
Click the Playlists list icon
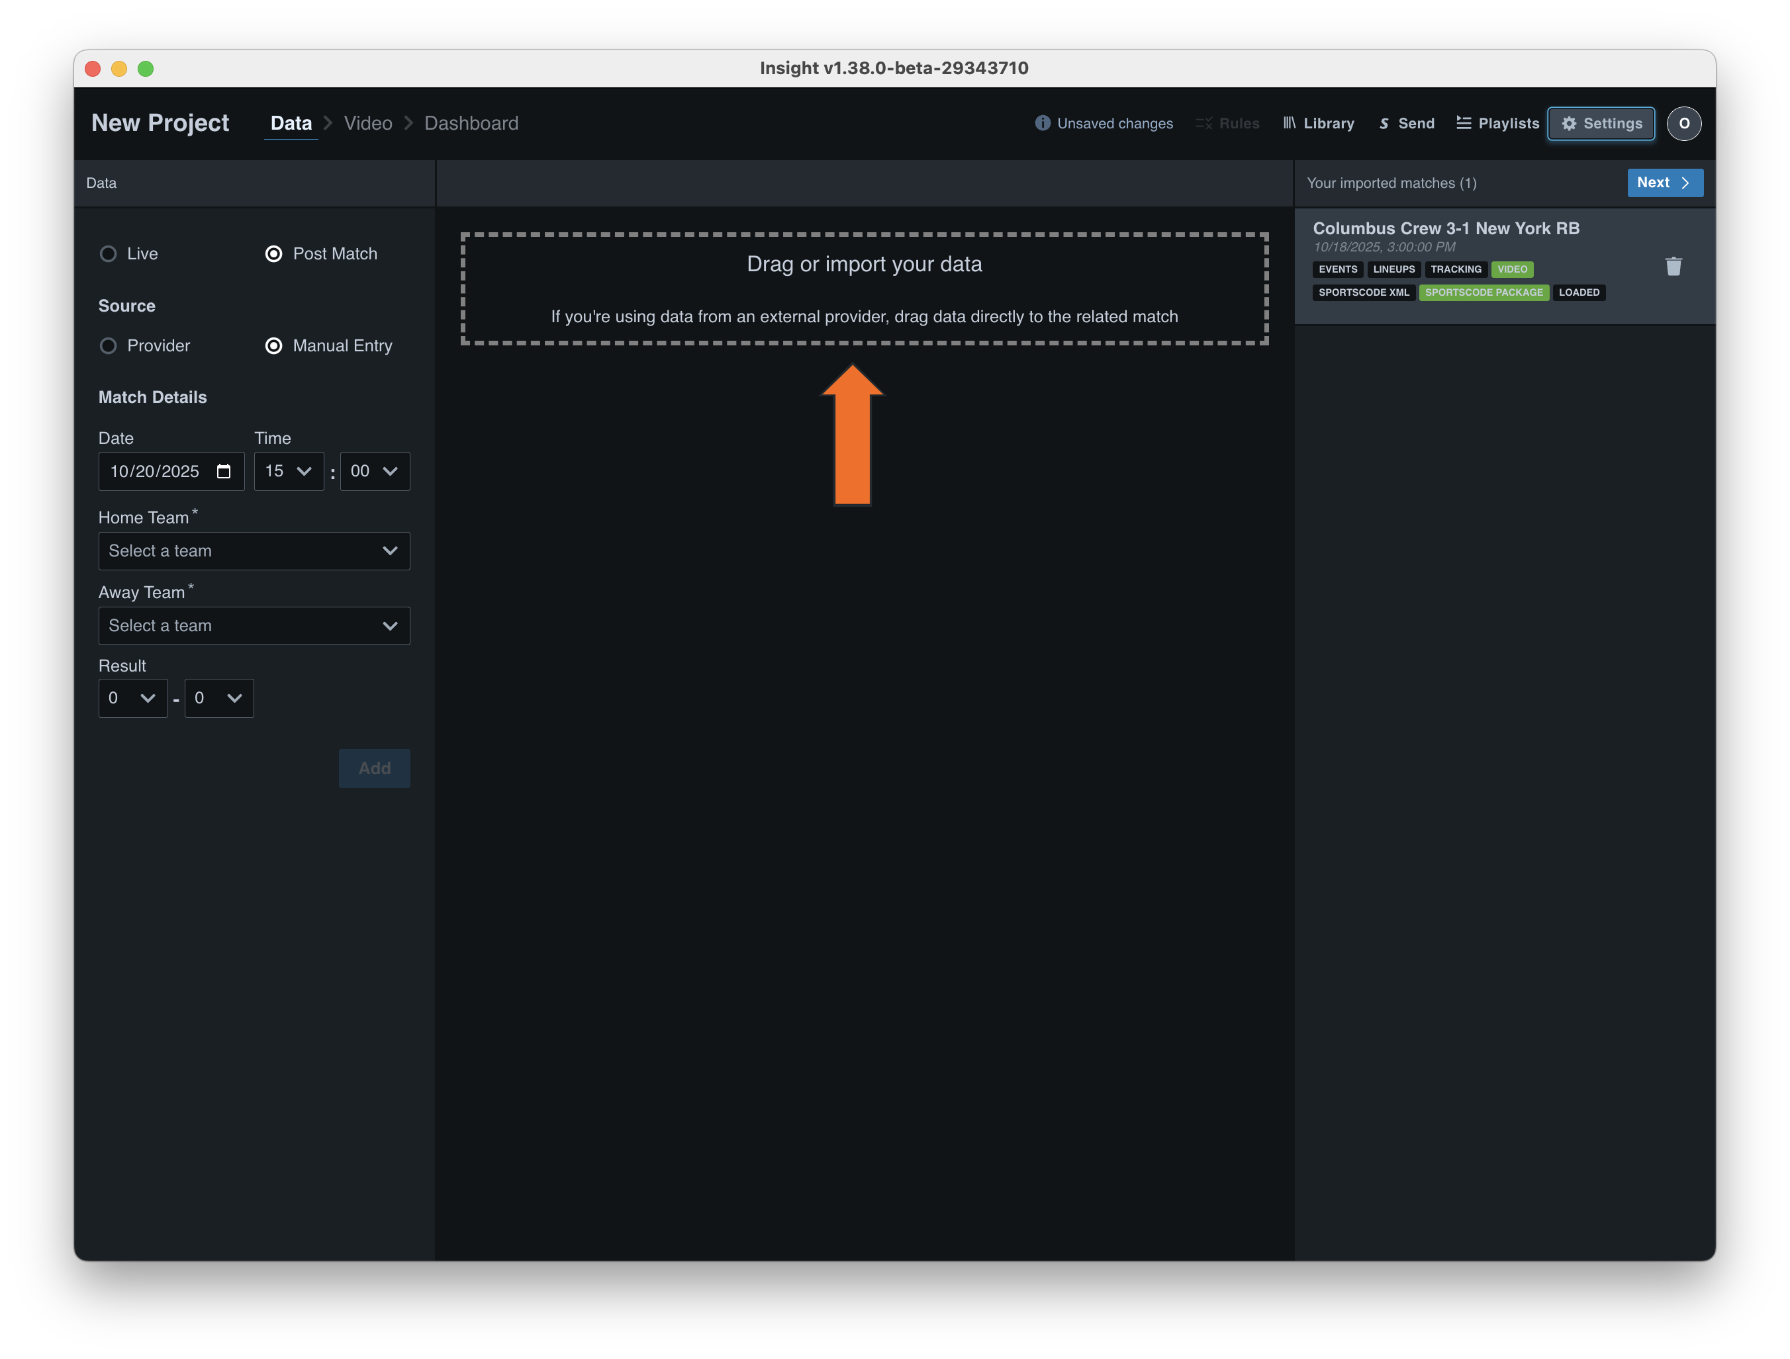(x=1464, y=123)
